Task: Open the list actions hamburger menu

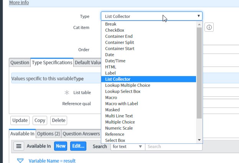Action: 19,146
